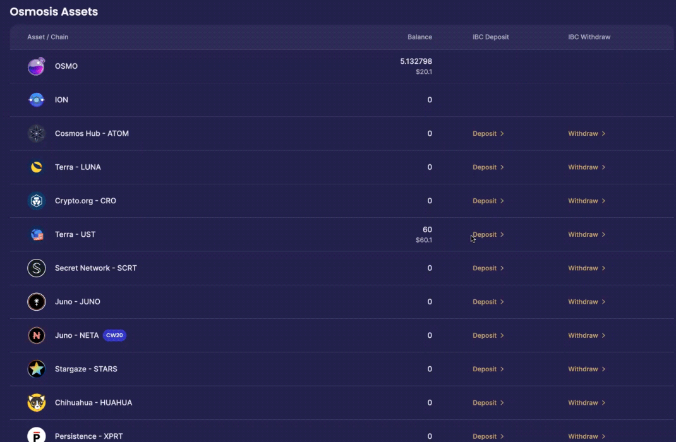Click the $20.1 OSMO value
The width and height of the screenshot is (676, 442).
(424, 72)
